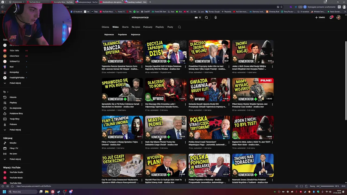The image size is (347, 195).
Task: Select Najstarsze sort chip
Action: pyautogui.click(x=136, y=35)
